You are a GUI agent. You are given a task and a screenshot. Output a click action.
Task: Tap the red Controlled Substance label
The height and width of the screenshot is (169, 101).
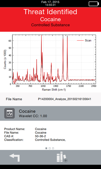pyautogui.click(x=50, y=25)
